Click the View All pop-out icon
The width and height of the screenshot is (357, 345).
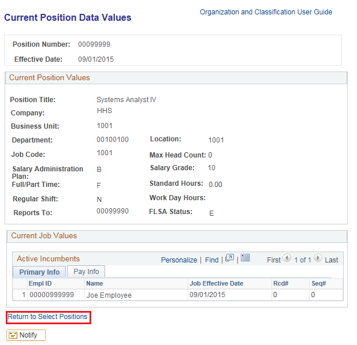229,259
